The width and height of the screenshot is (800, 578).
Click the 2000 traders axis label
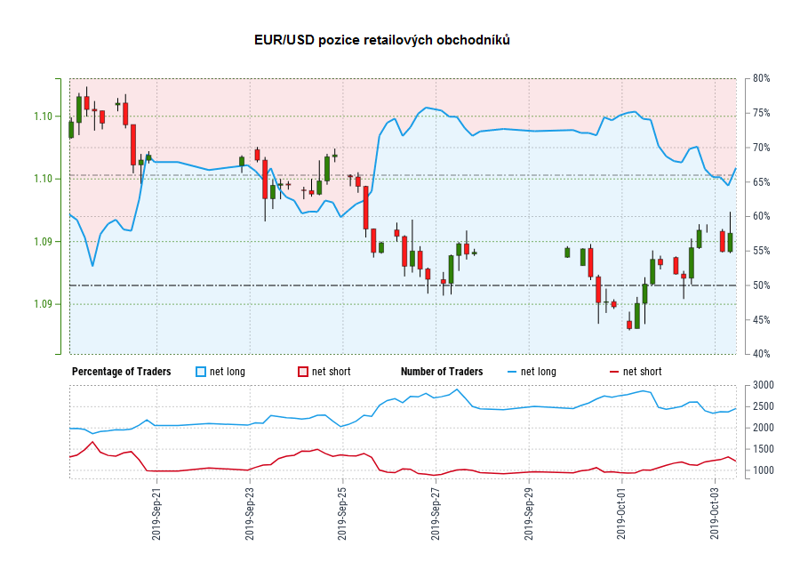point(764,428)
